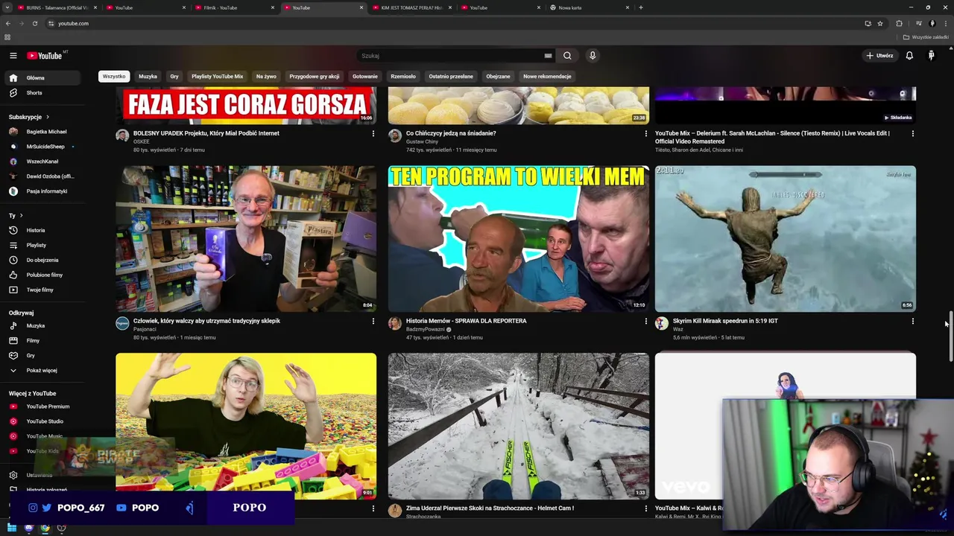Viewport: 954px width, 536px height.
Task: Open Bagietka Michael subscription
Action: (45, 132)
